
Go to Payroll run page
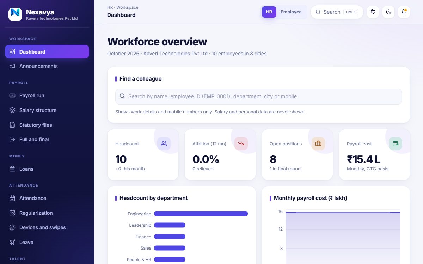[47, 95]
